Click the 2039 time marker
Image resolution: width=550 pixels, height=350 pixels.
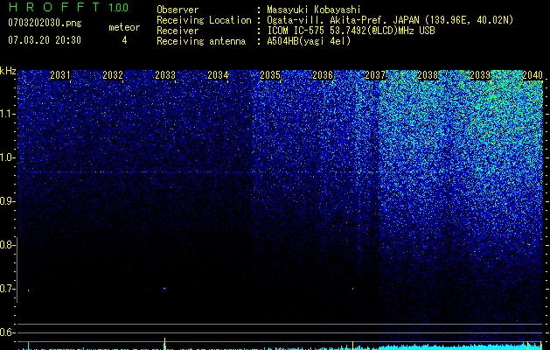click(480, 75)
